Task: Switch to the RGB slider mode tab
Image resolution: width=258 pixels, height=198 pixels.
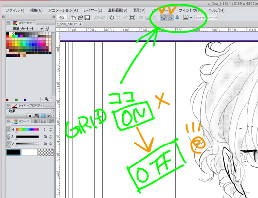Action: point(9,128)
